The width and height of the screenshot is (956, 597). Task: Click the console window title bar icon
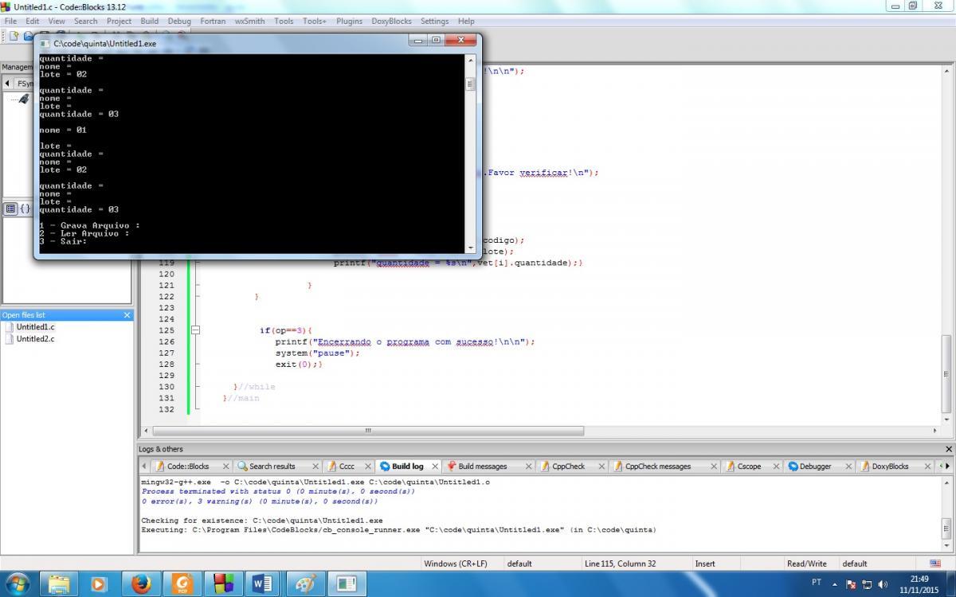[x=45, y=44]
